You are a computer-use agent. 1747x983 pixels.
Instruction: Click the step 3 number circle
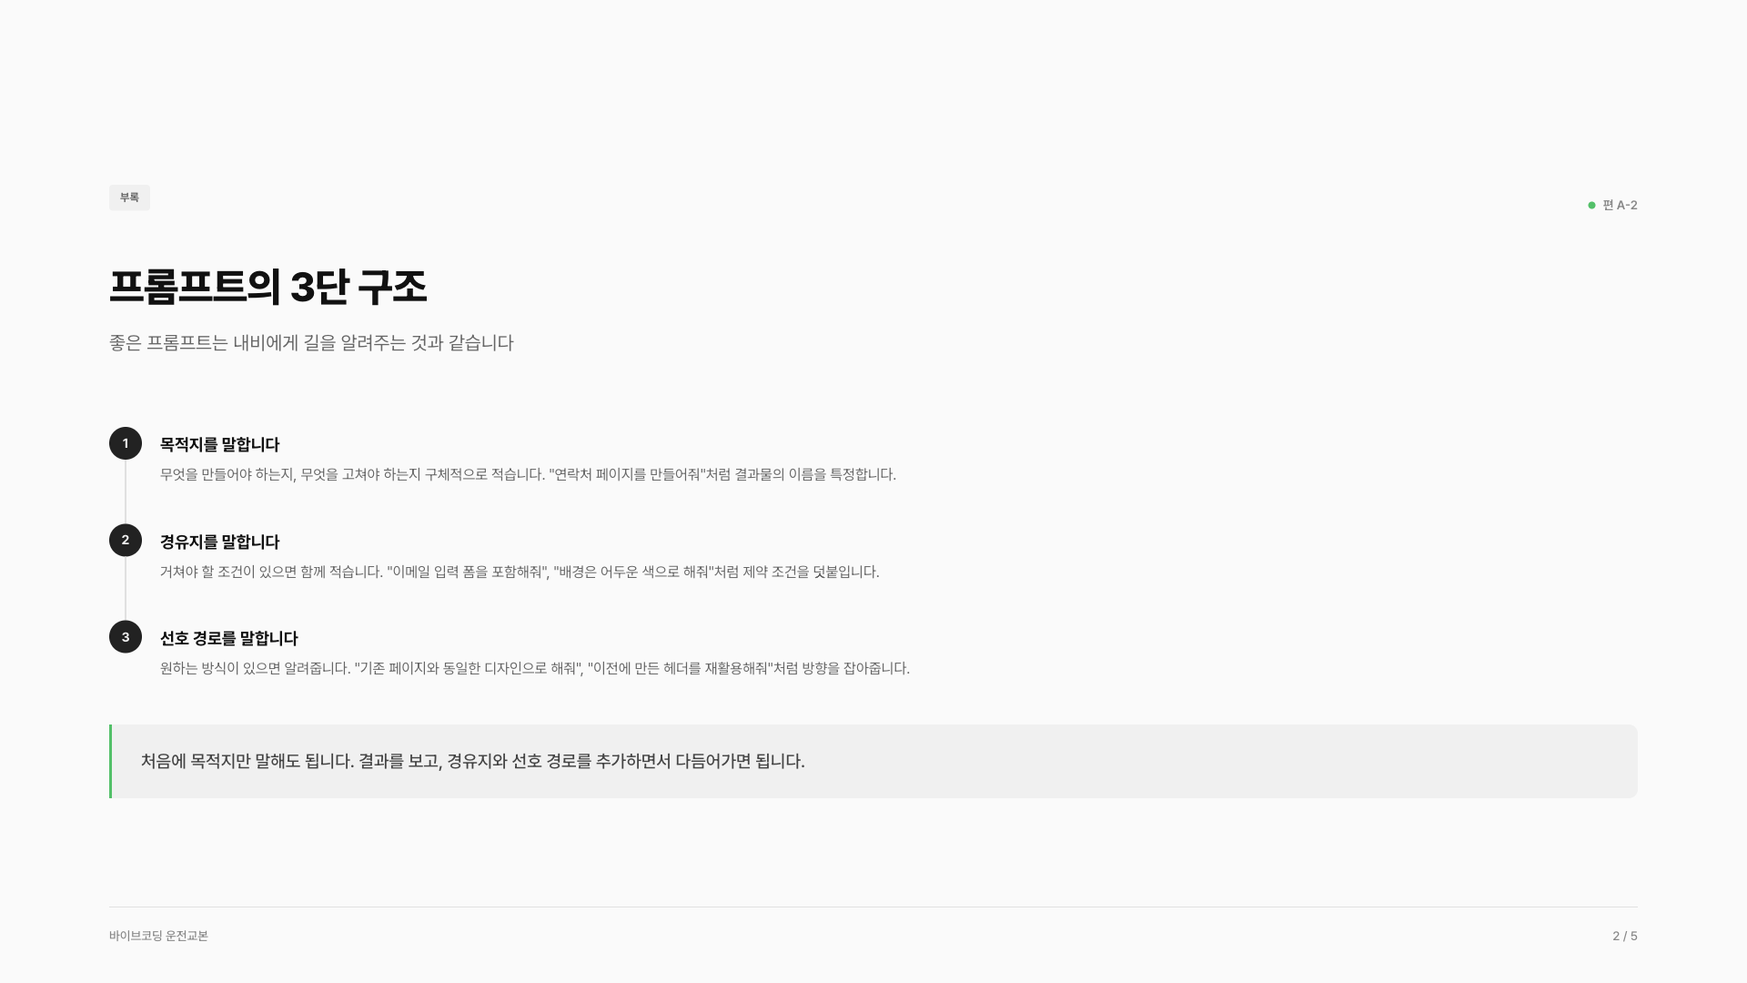(x=126, y=637)
